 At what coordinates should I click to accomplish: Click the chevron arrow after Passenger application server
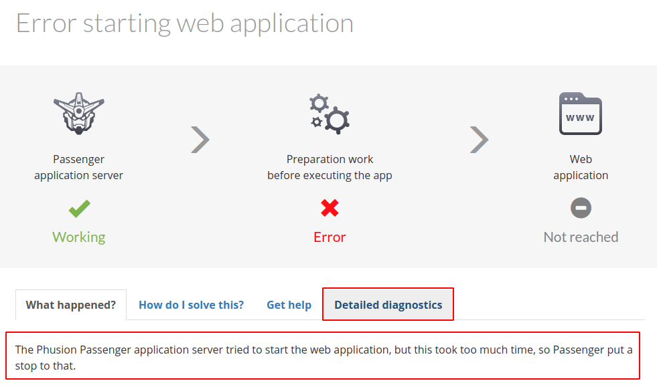[200, 140]
